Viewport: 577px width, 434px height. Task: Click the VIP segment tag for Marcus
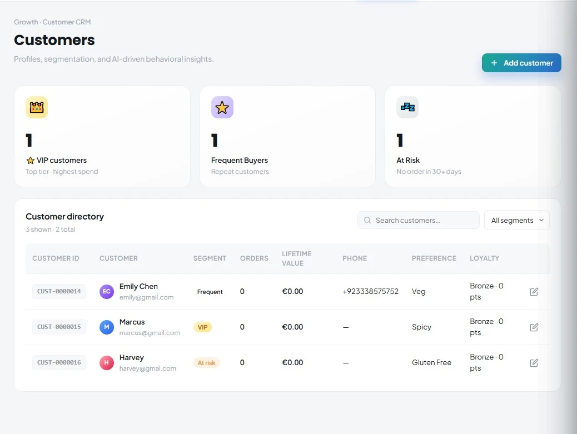[x=202, y=327]
